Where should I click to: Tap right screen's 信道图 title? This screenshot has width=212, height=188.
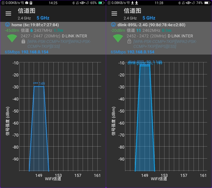click(x=132, y=11)
